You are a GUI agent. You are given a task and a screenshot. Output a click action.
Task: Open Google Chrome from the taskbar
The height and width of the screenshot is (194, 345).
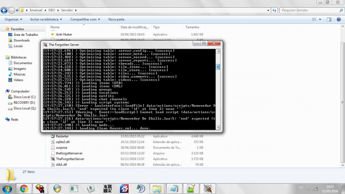24,189
